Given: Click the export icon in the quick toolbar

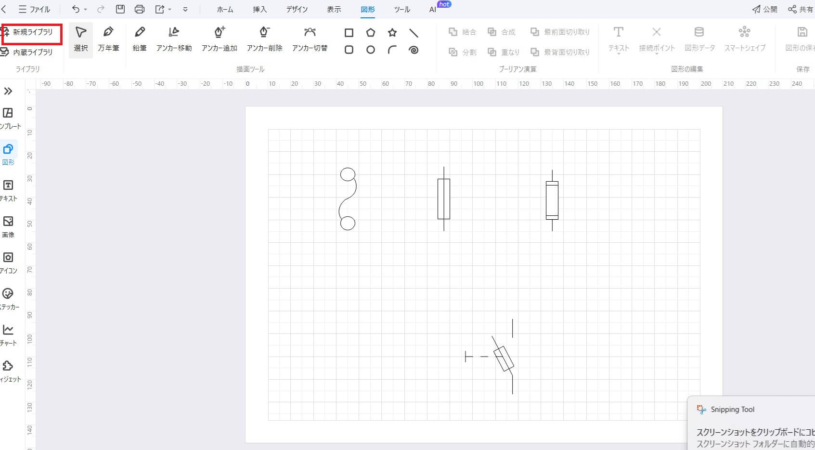Looking at the screenshot, I should tap(160, 9).
